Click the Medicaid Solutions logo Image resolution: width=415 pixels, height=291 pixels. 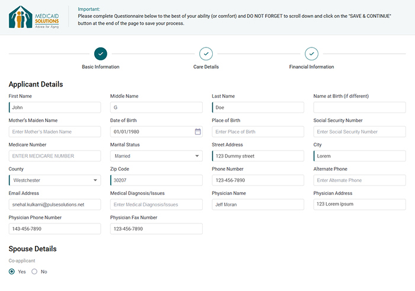(x=34, y=17)
